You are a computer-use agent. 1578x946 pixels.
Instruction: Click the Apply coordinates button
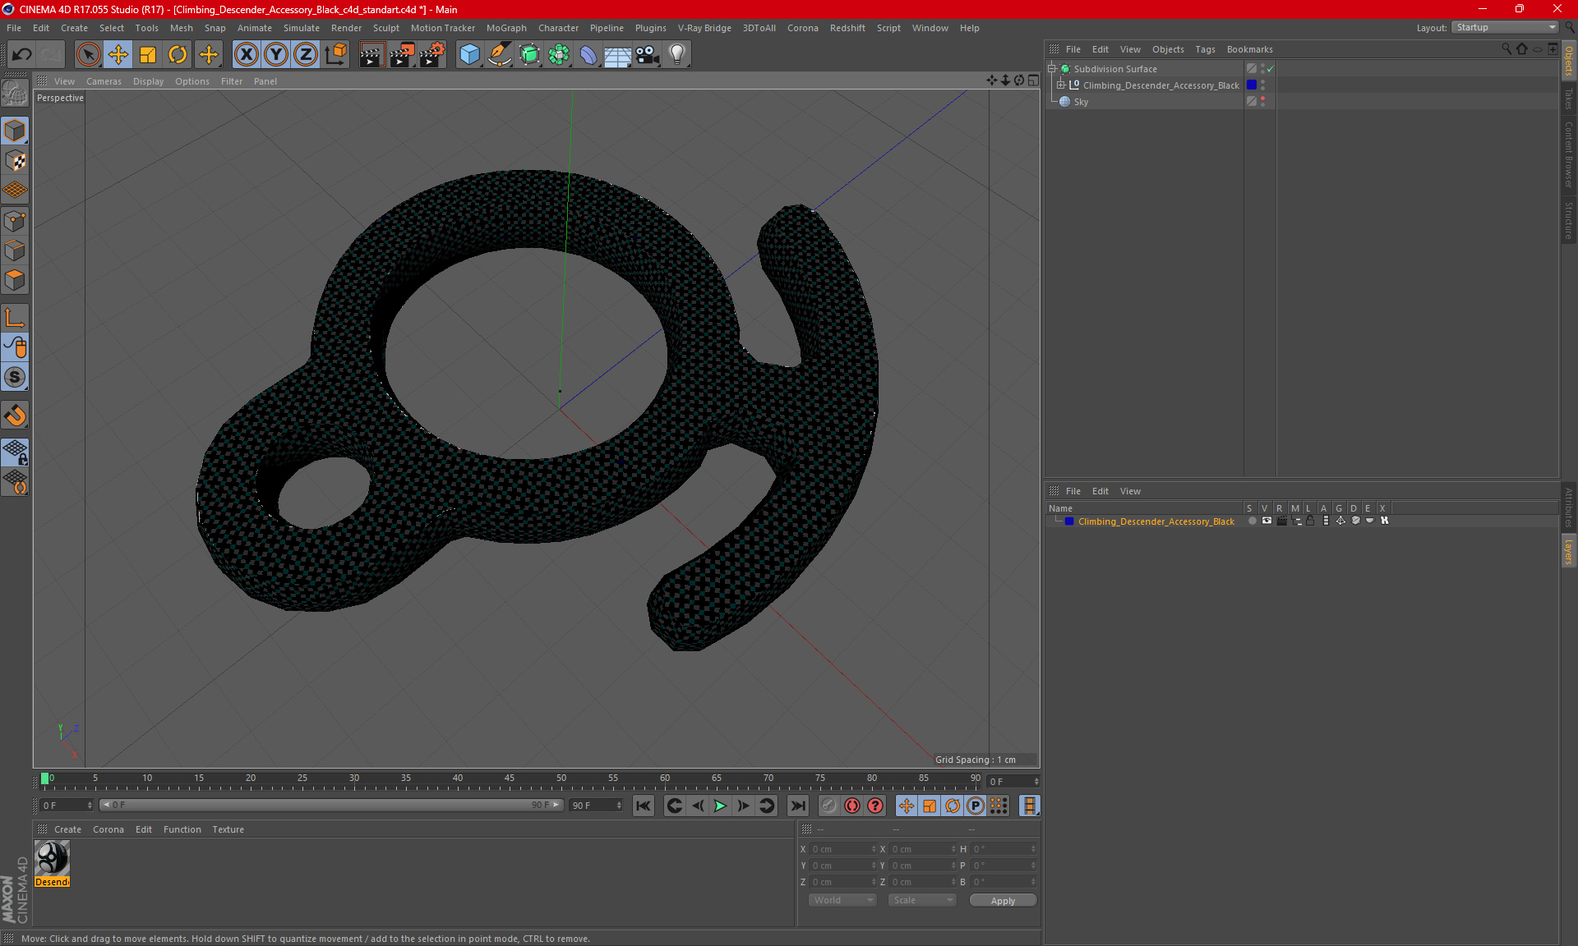[x=1003, y=901]
